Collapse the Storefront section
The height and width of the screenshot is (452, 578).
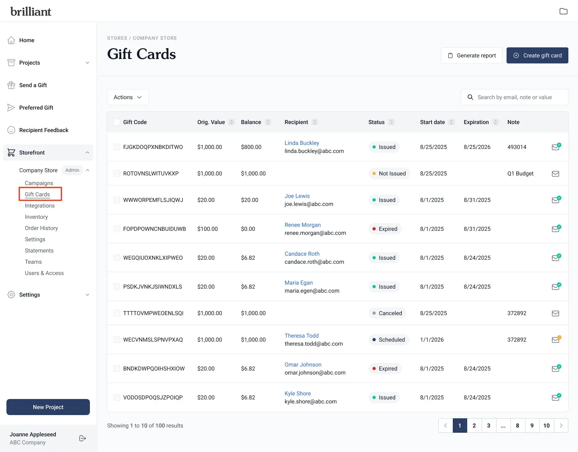coord(88,153)
